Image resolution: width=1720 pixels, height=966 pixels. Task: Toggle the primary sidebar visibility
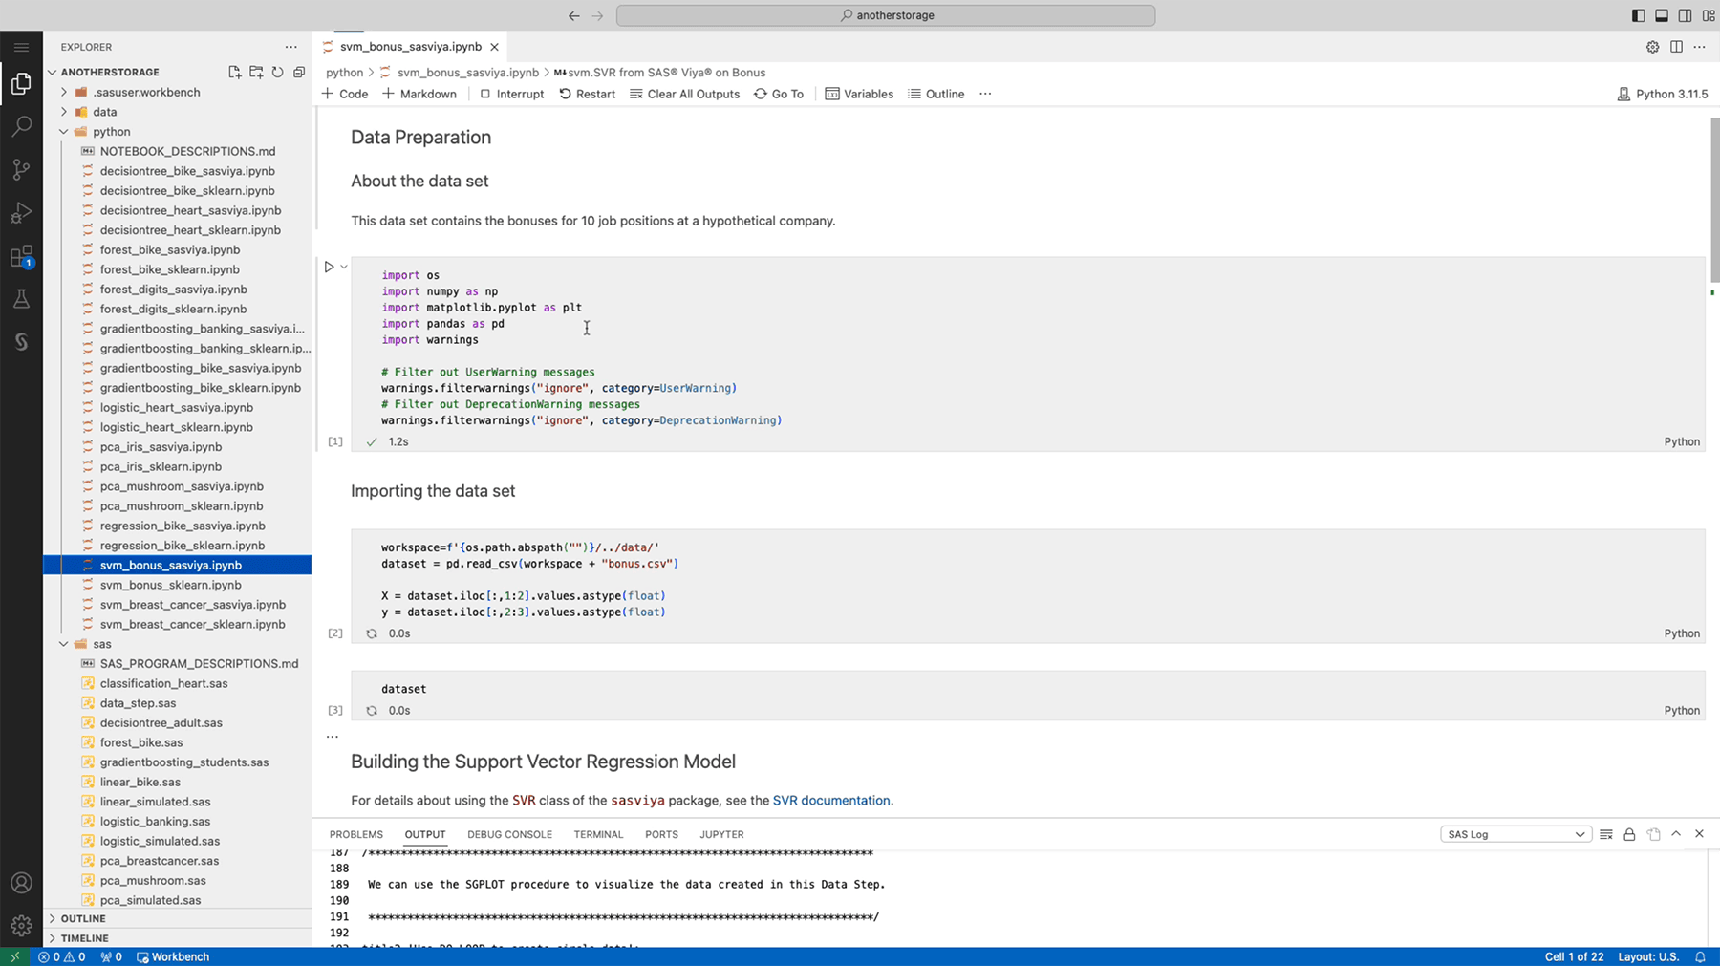tap(1636, 15)
